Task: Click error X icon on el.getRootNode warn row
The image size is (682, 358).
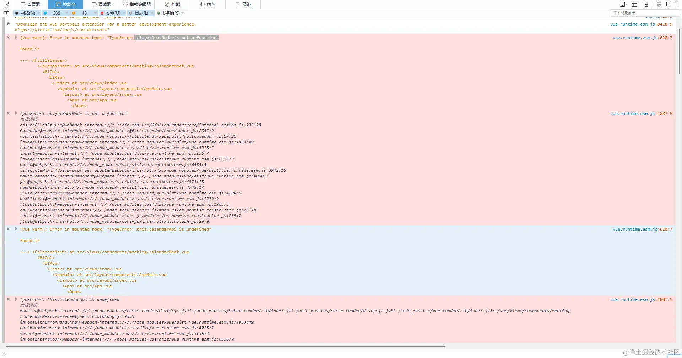Action: click(8, 37)
